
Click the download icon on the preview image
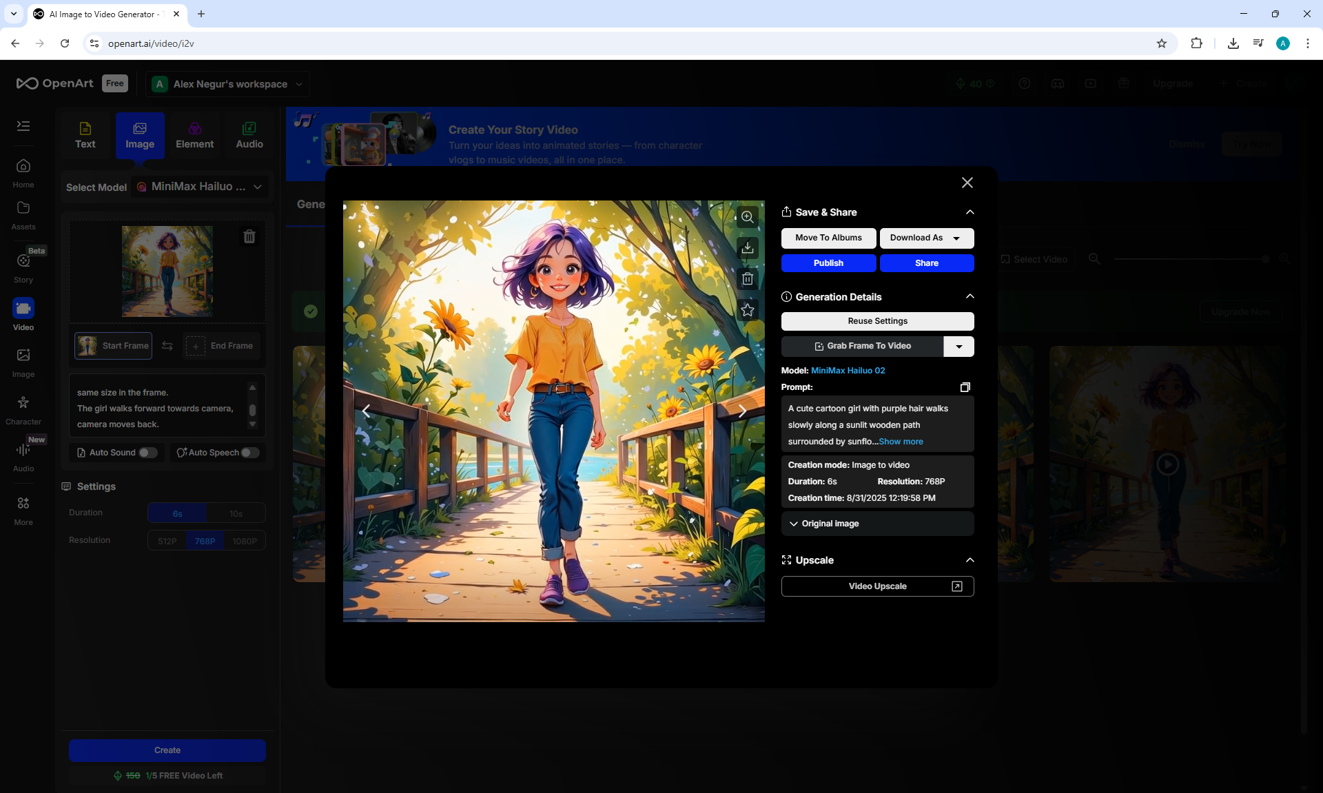point(748,248)
